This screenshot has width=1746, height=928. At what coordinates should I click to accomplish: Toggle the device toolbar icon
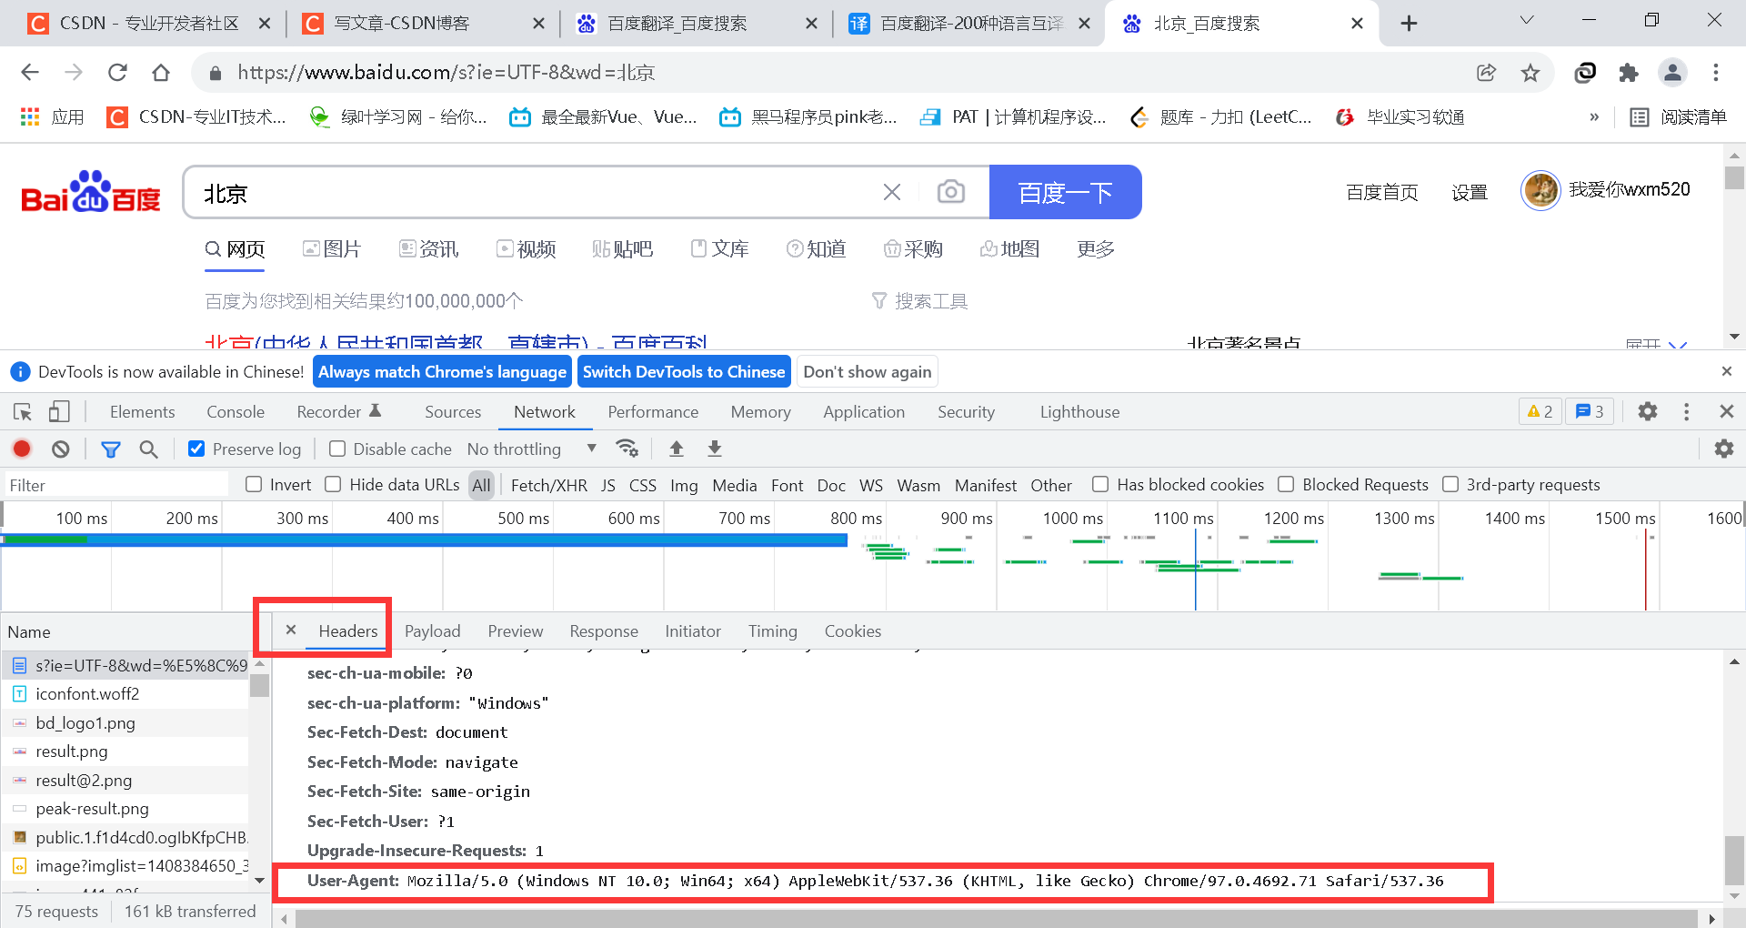[x=59, y=412]
